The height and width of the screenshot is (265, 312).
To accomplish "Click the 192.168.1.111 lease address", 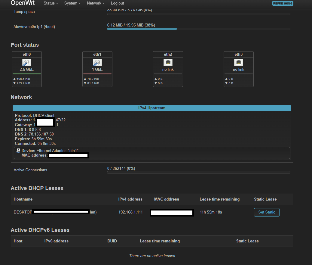I will point(130,212).
